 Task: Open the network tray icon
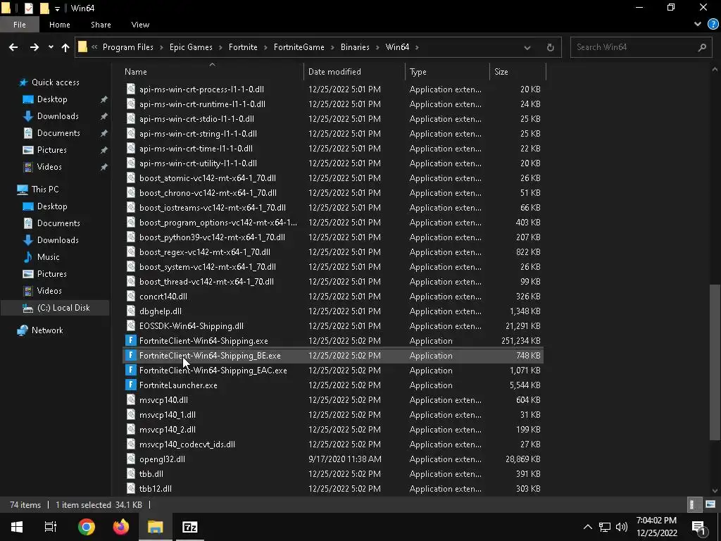(605, 527)
